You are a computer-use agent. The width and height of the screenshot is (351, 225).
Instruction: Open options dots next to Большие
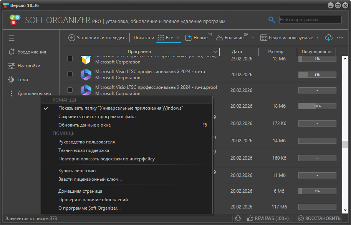click(253, 38)
